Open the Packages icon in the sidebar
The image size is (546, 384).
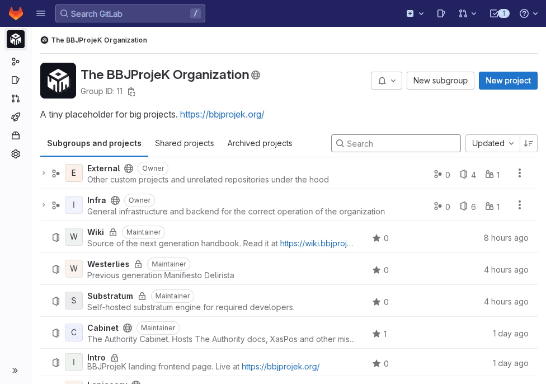15,135
